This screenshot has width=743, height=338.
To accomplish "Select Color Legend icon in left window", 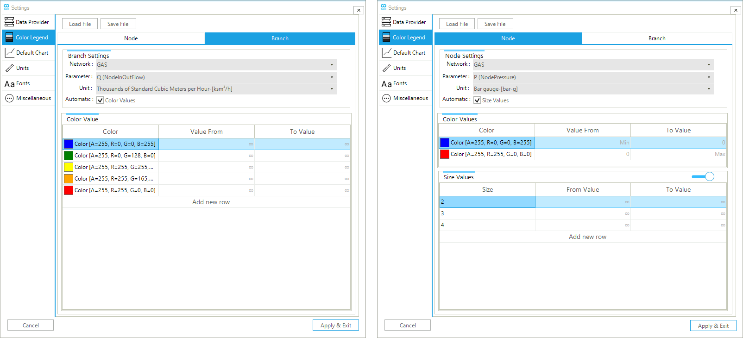I will click(9, 37).
